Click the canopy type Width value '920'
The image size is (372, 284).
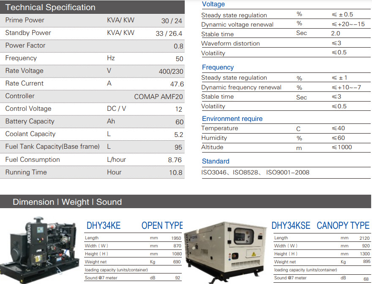[x=366, y=246]
